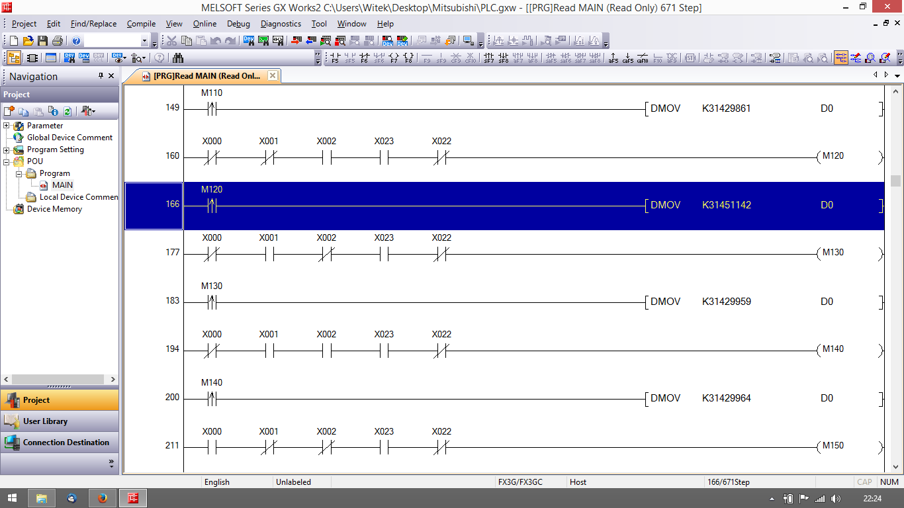Copy selection with the Copy toolbar icon

187,40
